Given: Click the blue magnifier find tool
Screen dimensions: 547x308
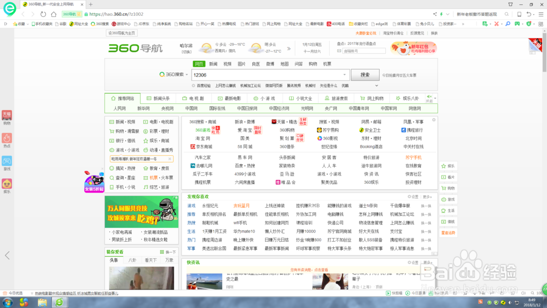Looking at the screenshot, I should point(508,24).
